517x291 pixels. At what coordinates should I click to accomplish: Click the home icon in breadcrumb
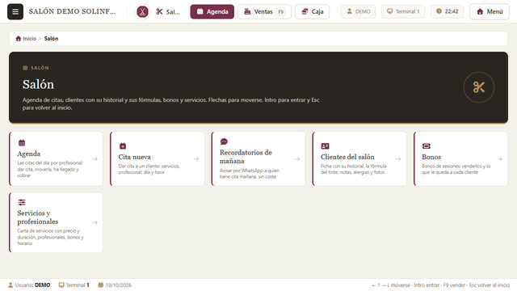18,39
